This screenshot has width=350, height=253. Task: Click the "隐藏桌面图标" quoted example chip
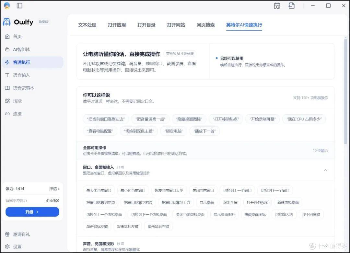[x=189, y=119]
